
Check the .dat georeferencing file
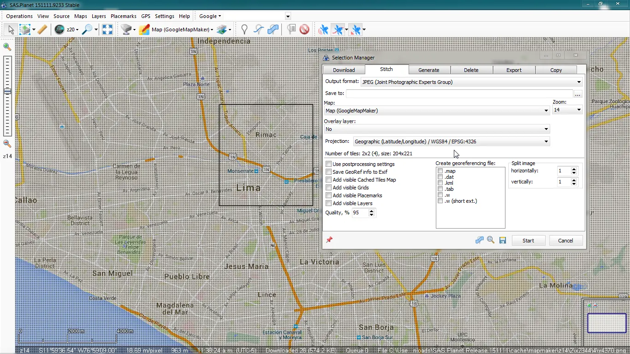[440, 177]
